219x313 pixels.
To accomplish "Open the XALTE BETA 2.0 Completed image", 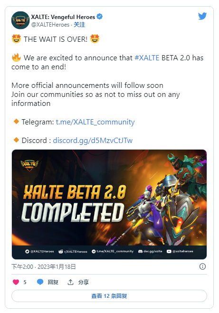I will [x=109, y=204].
